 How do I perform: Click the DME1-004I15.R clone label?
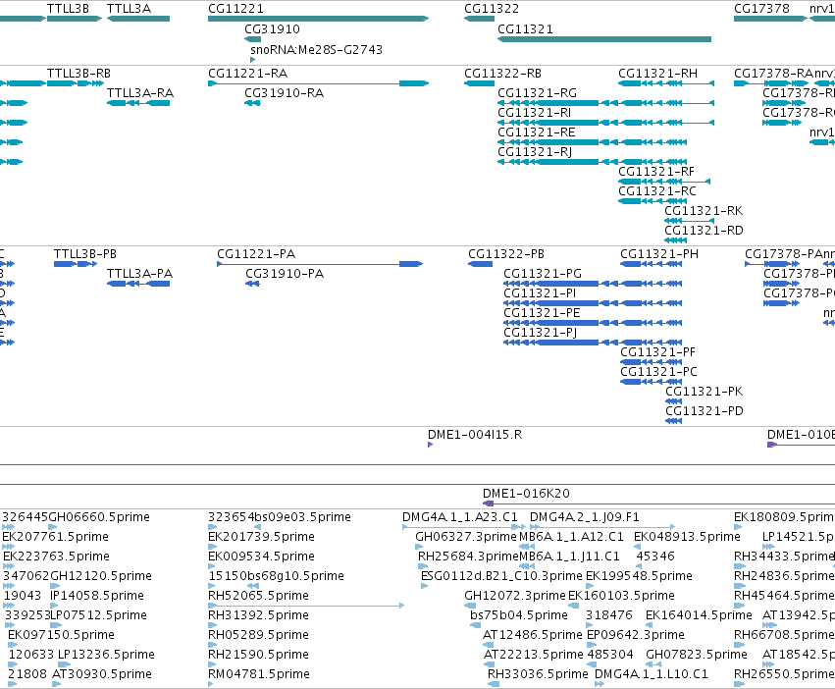[x=475, y=435]
